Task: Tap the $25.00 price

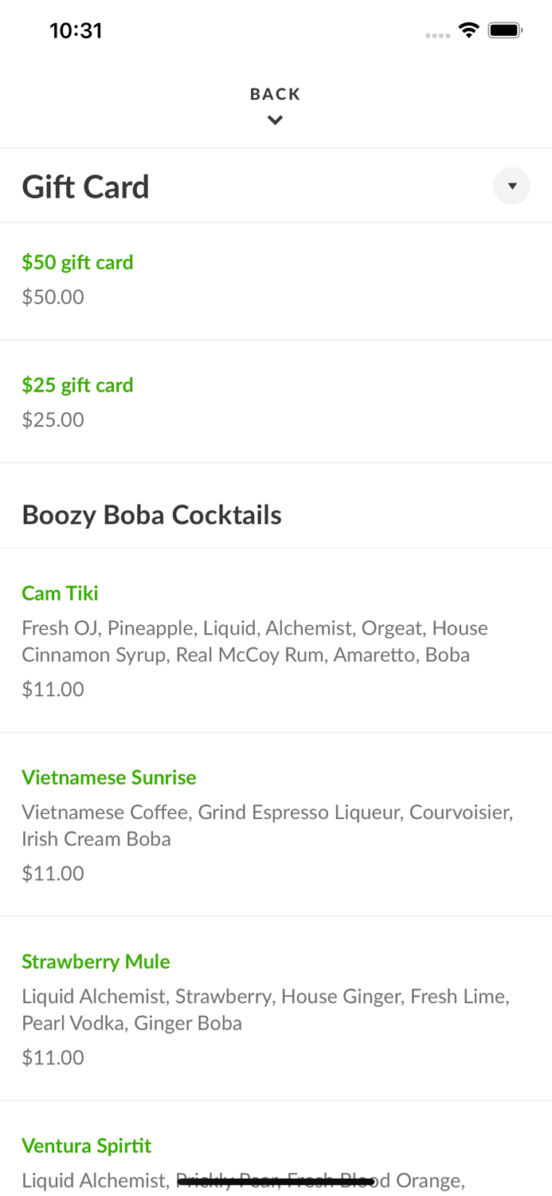Action: (x=53, y=419)
